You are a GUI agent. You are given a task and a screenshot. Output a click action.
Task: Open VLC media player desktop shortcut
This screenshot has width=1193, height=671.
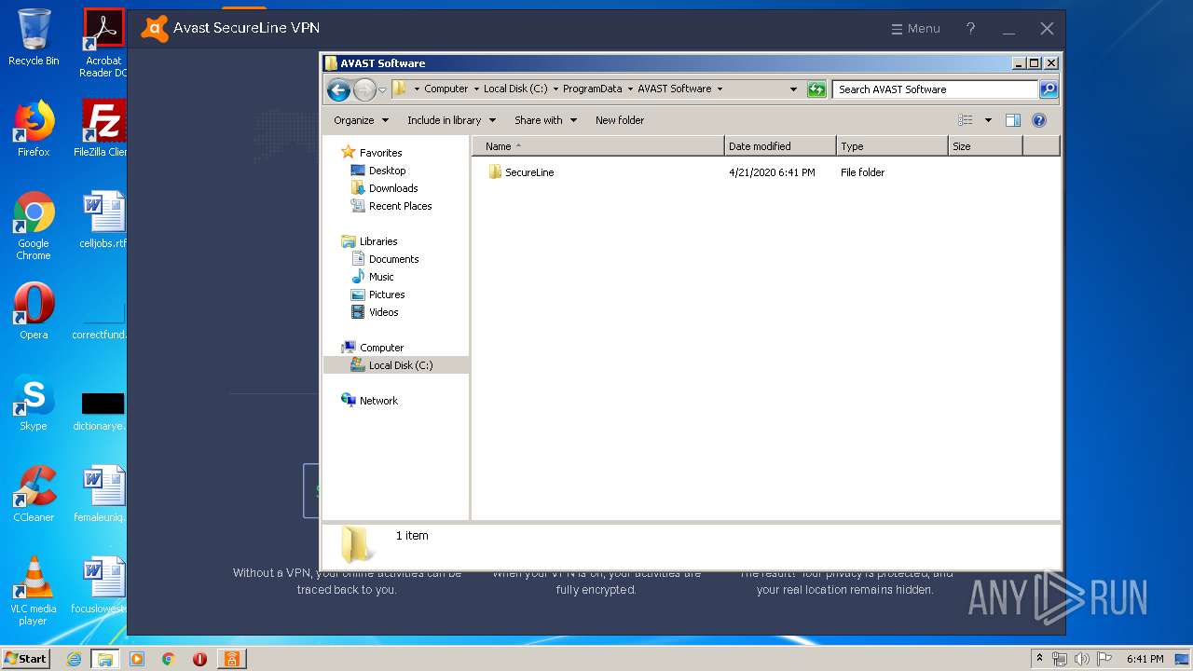34,591
